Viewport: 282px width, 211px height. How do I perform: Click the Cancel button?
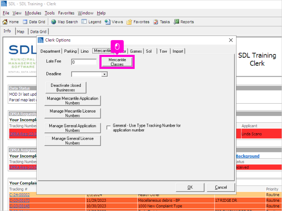[x=221, y=187]
